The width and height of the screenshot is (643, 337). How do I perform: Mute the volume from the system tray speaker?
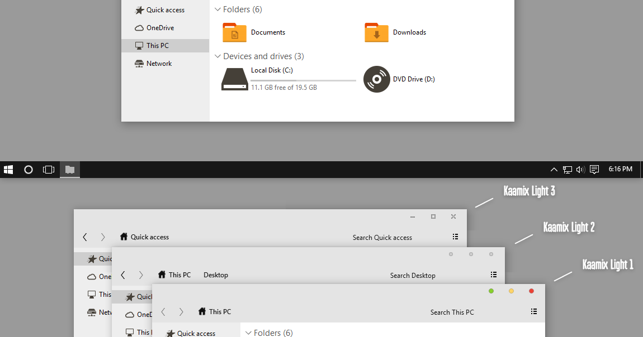coord(579,169)
